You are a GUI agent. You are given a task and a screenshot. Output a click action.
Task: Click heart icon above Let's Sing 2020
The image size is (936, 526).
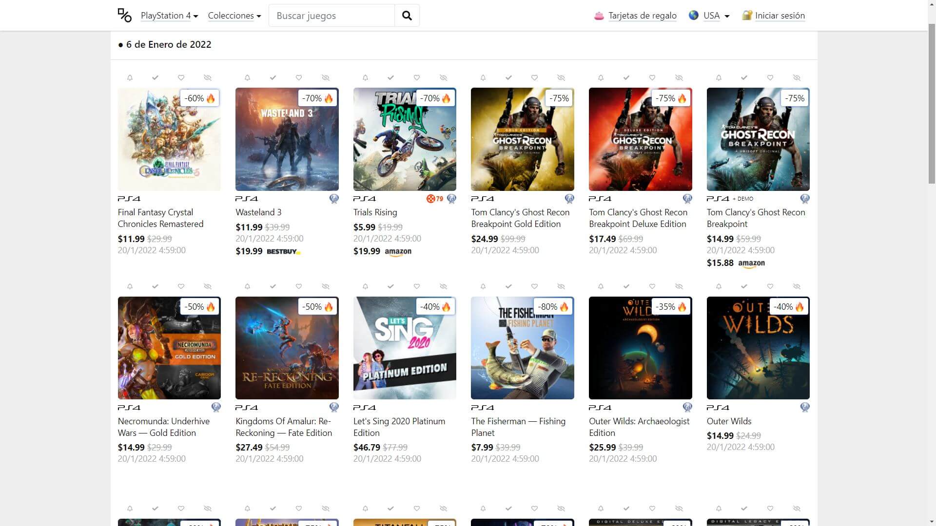[416, 286]
